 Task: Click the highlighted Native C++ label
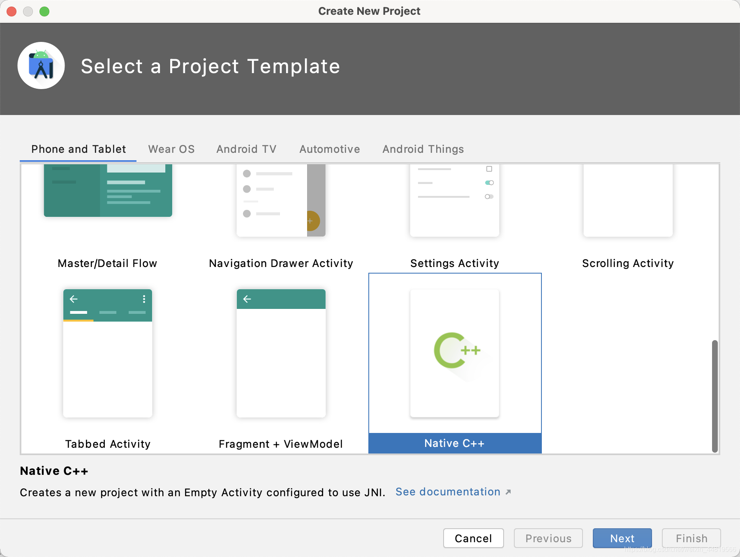click(455, 443)
